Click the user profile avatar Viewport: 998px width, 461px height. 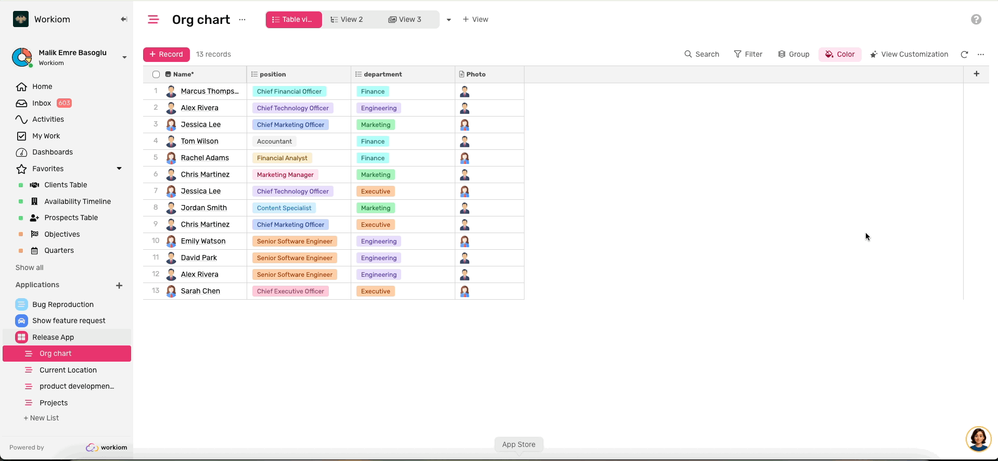point(22,57)
